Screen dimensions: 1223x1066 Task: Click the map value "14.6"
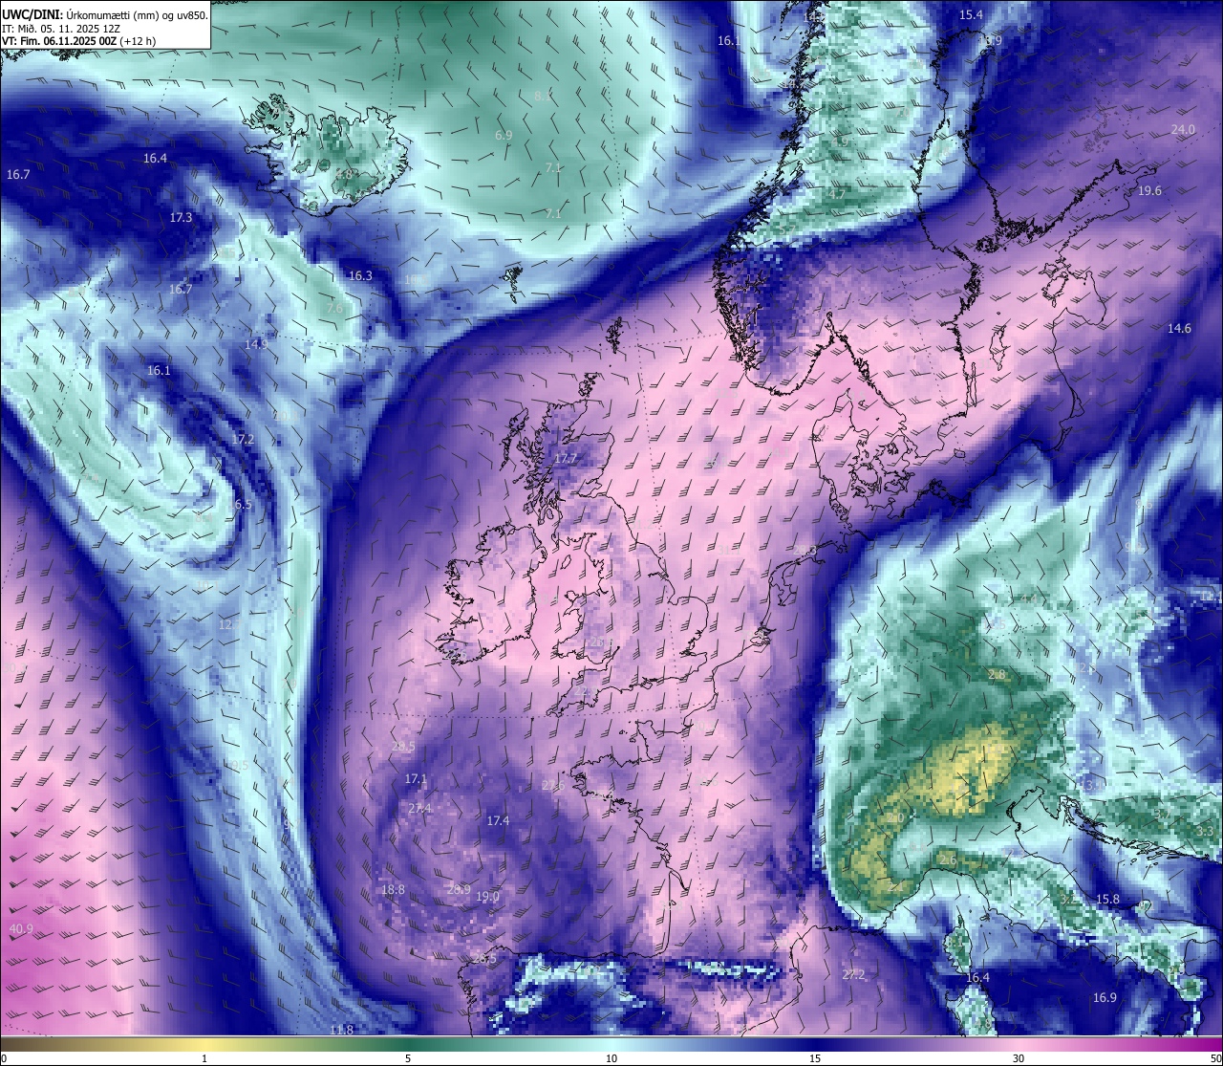pos(1179,329)
